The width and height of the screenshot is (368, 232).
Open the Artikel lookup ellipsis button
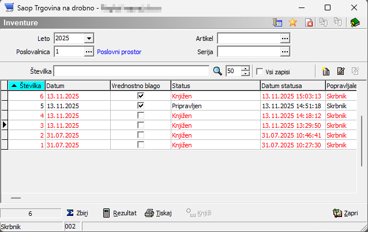285,38
